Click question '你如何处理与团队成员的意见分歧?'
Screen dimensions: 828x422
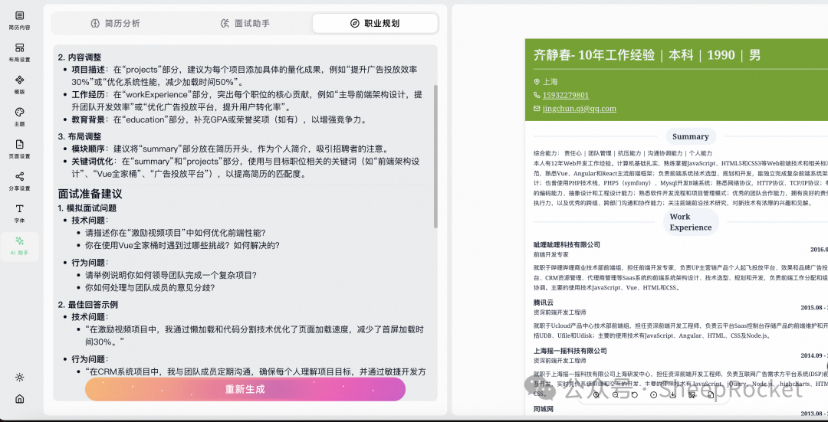(150, 287)
